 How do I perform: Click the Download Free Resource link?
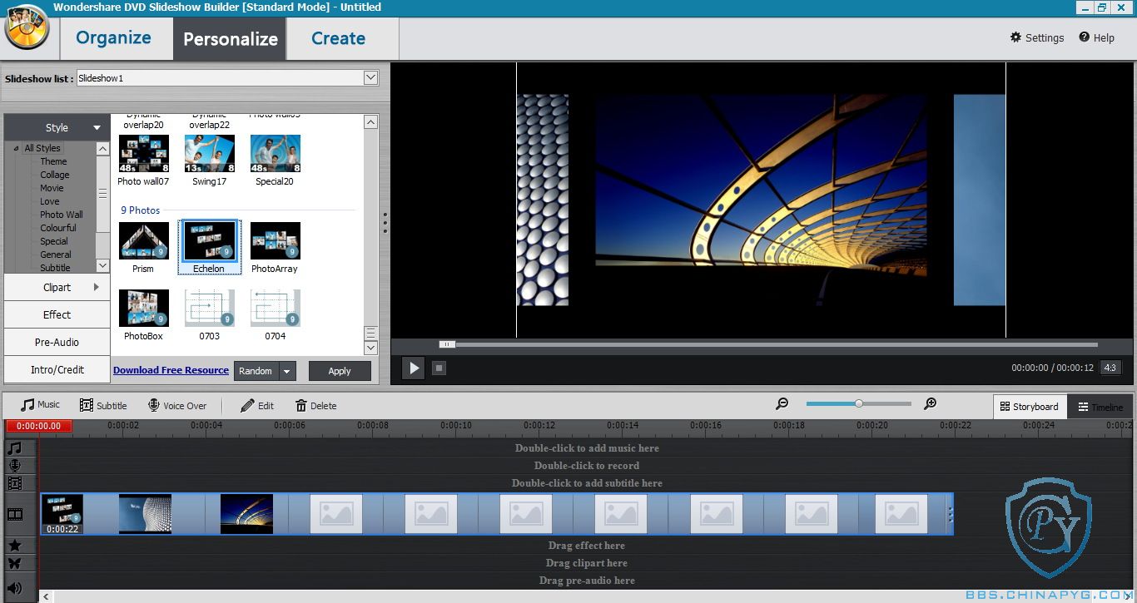tap(171, 370)
